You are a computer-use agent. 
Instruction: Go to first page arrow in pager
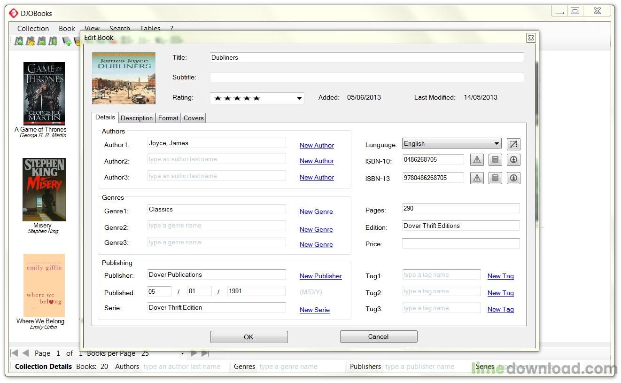click(14, 353)
